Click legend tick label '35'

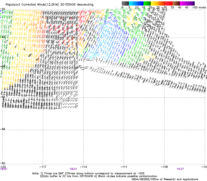[172, 8]
